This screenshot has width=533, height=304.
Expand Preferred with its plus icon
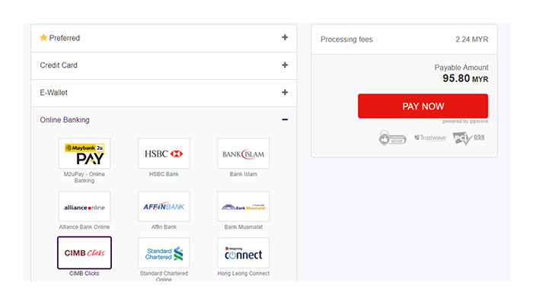pos(285,37)
